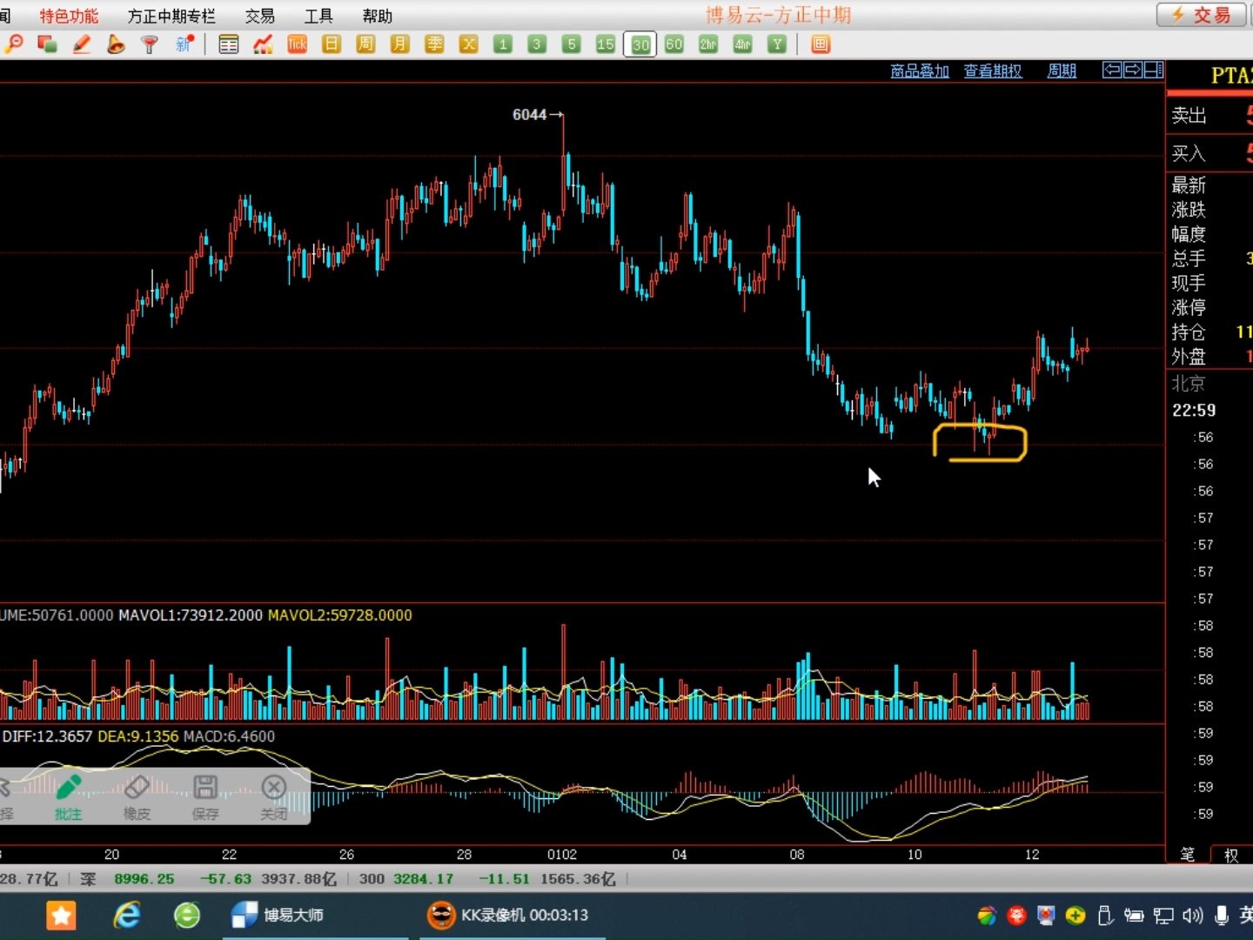Open the 方正中期专栏 menu
This screenshot has height=940, width=1253.
click(171, 16)
